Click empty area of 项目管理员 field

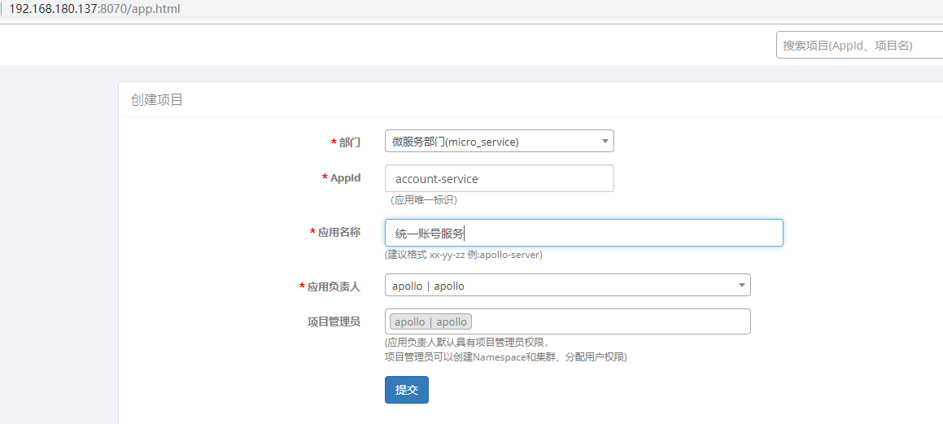[x=610, y=321]
